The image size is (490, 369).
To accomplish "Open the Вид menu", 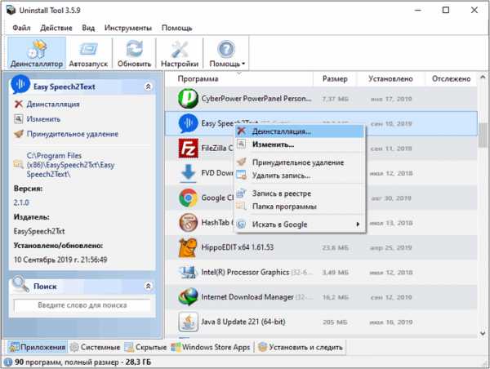I will pyautogui.click(x=88, y=28).
